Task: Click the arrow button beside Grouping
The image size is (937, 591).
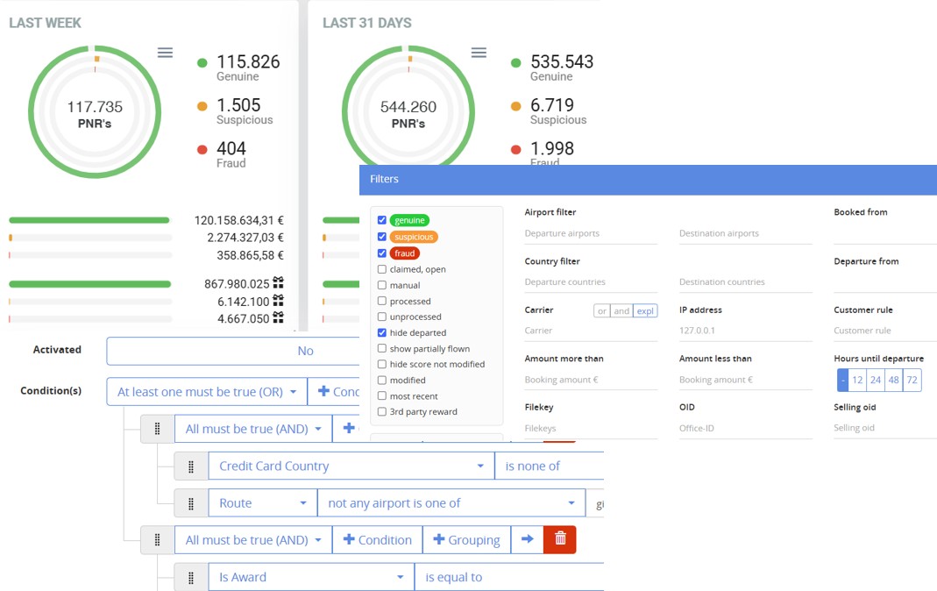Action: tap(527, 540)
